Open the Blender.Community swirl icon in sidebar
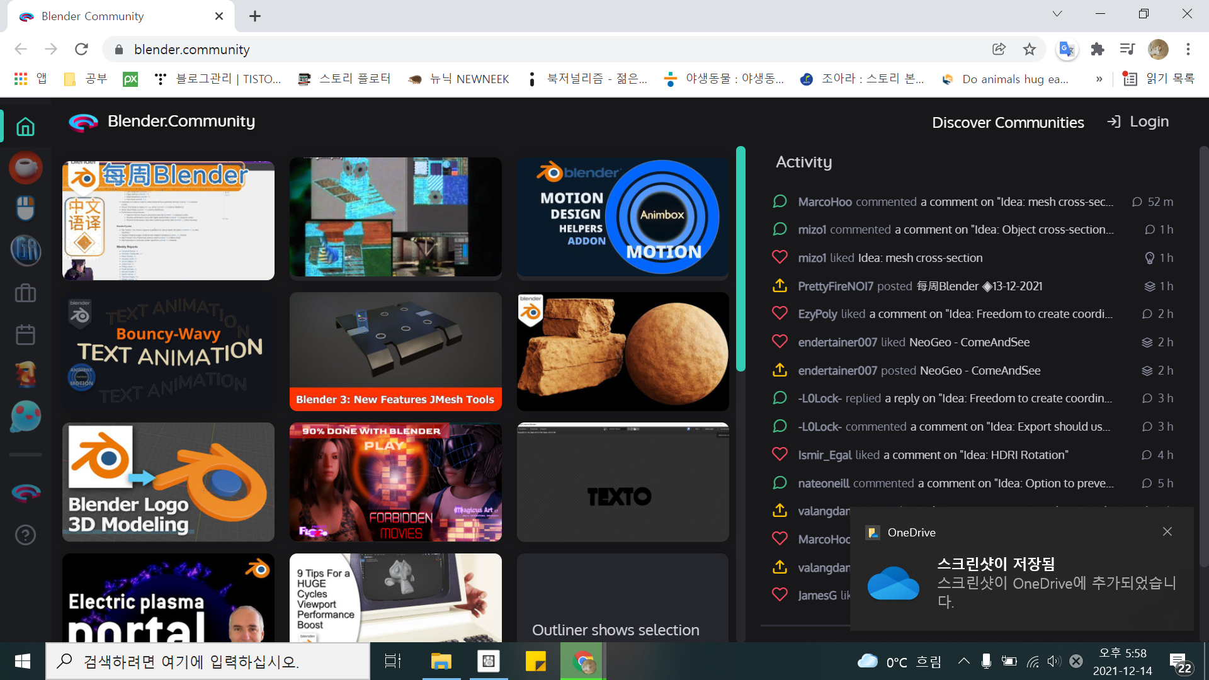This screenshot has width=1209, height=680. pos(25,492)
